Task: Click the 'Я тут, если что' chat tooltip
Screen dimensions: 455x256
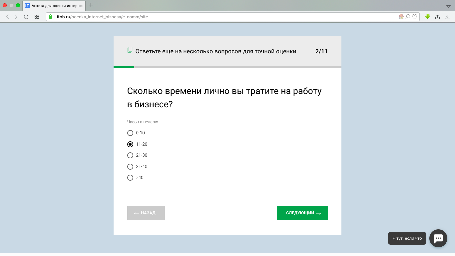Action: click(x=407, y=238)
